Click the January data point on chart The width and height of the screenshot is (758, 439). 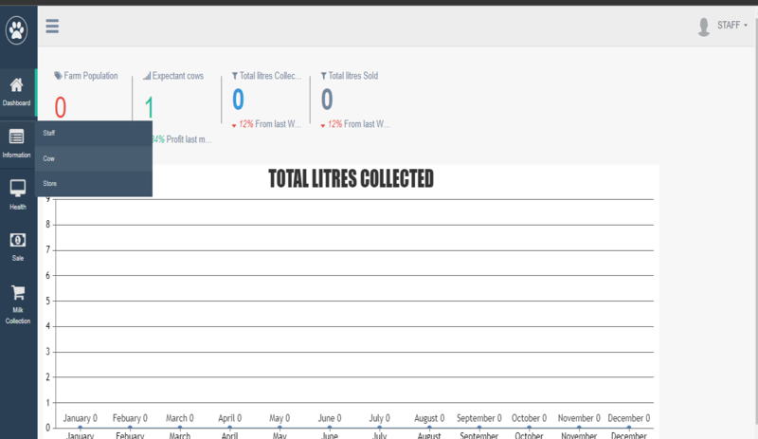81,428
